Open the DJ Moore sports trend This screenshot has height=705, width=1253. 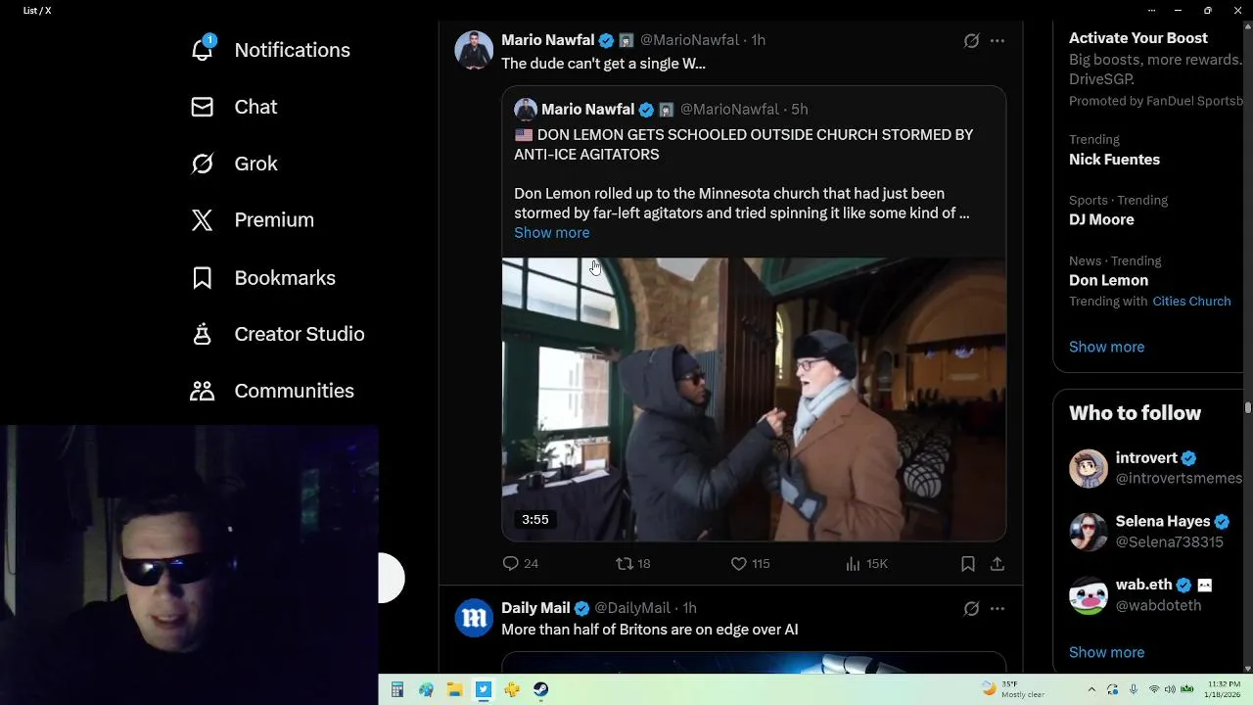[1101, 219]
